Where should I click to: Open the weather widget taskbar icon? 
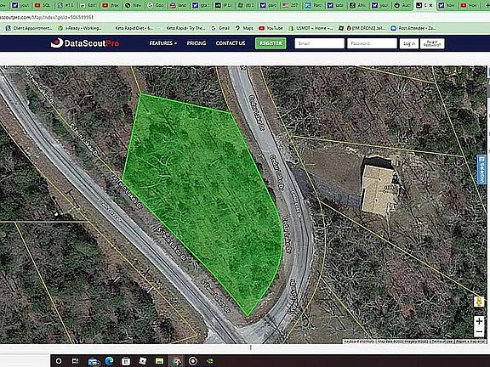pos(94,361)
